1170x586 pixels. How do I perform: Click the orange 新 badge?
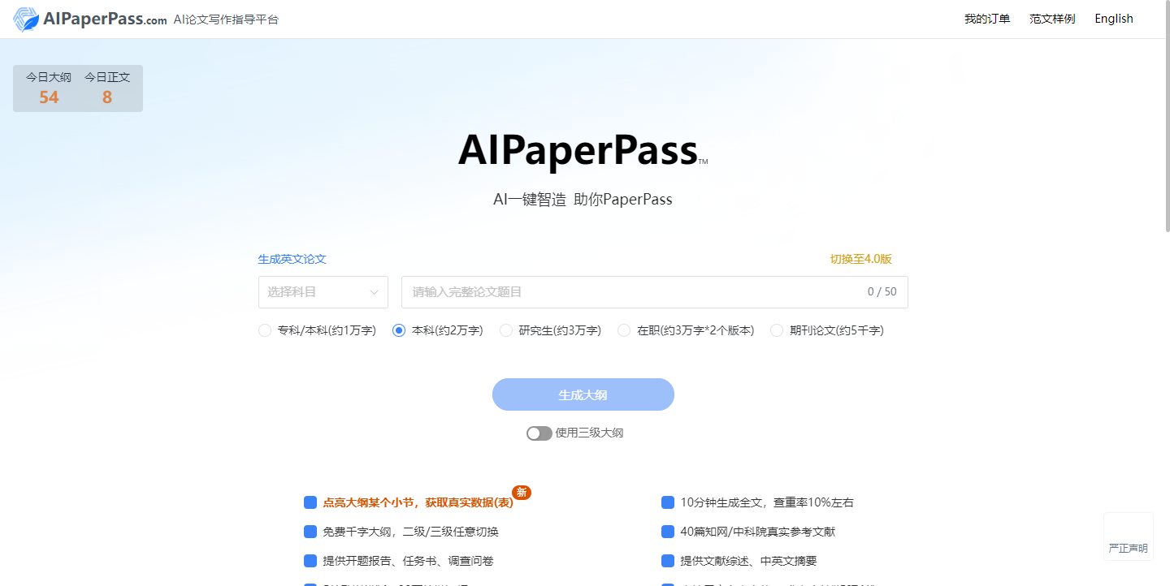coord(522,492)
